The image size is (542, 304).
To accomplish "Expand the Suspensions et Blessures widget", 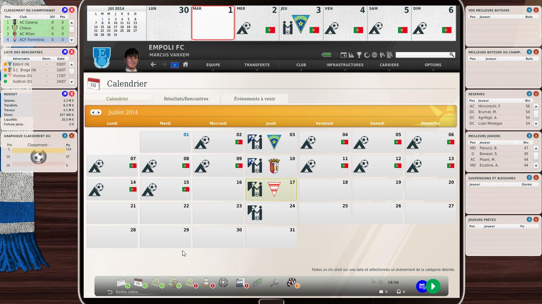I will pos(529,178).
